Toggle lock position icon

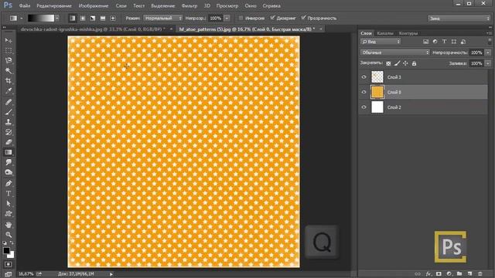tap(405, 63)
